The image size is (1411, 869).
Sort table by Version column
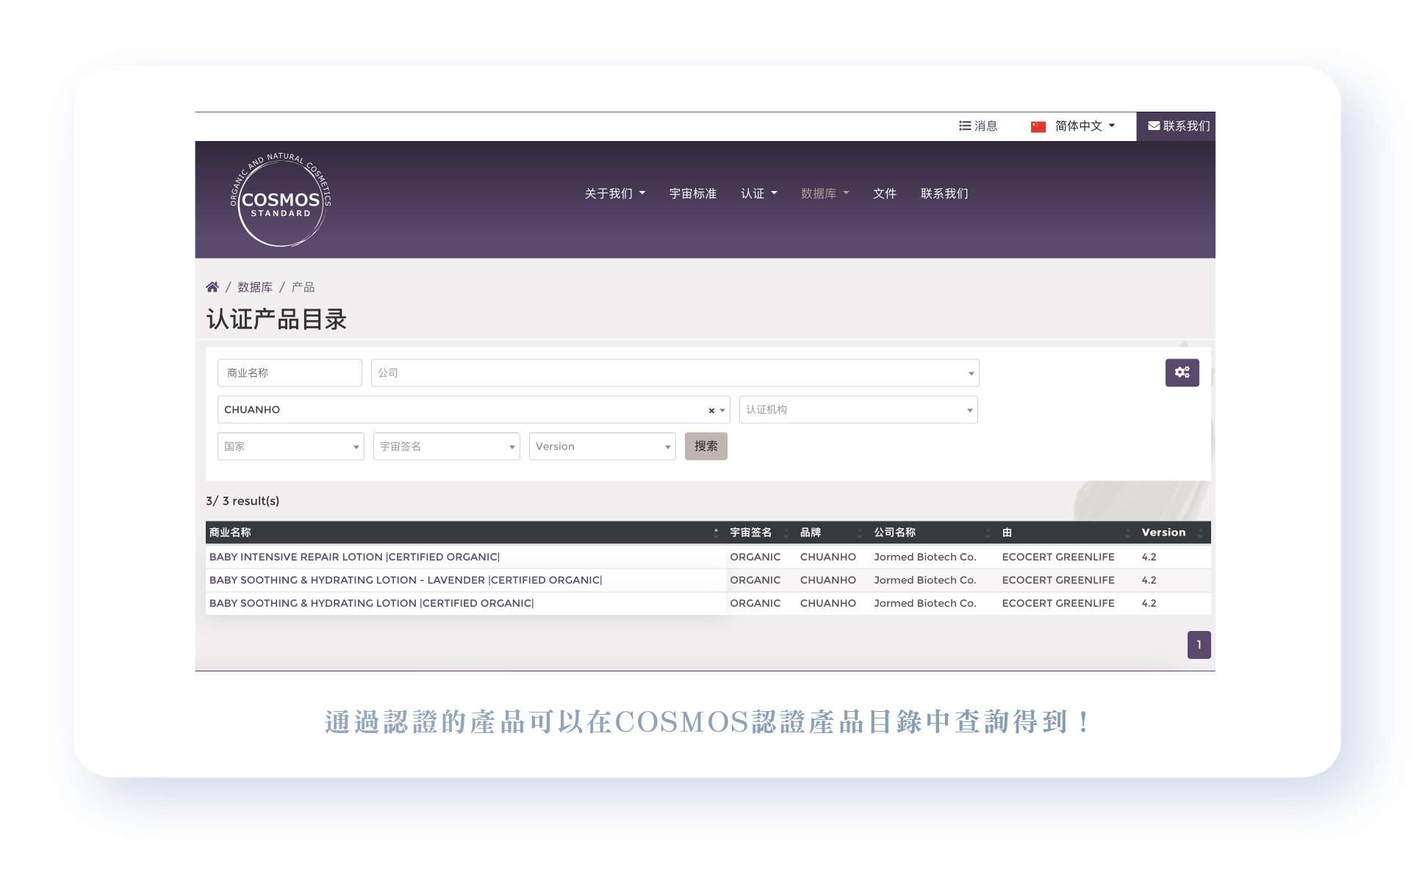[x=1199, y=533]
